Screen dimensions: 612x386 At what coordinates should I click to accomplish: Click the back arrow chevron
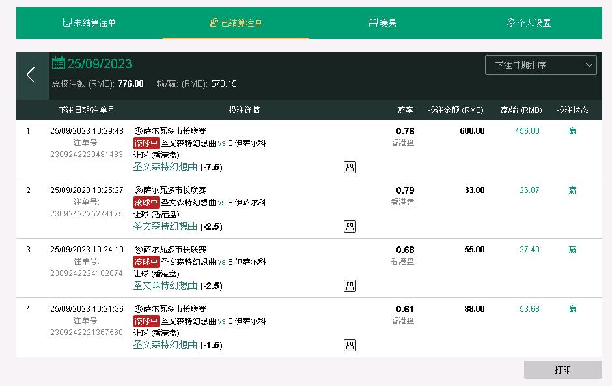click(31, 75)
